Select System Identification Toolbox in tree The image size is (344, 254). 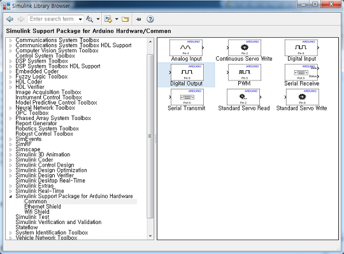52,233
